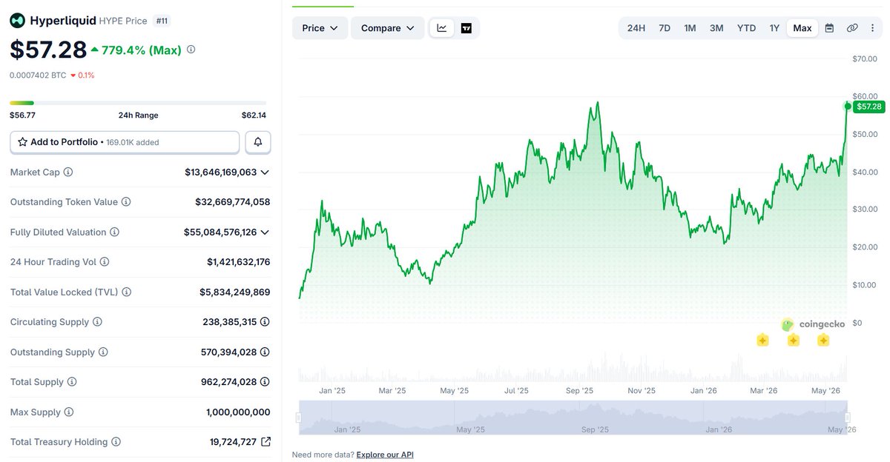Click Circulating Supply label info icon
Screen dimensions: 890x462
pyautogui.click(x=97, y=322)
